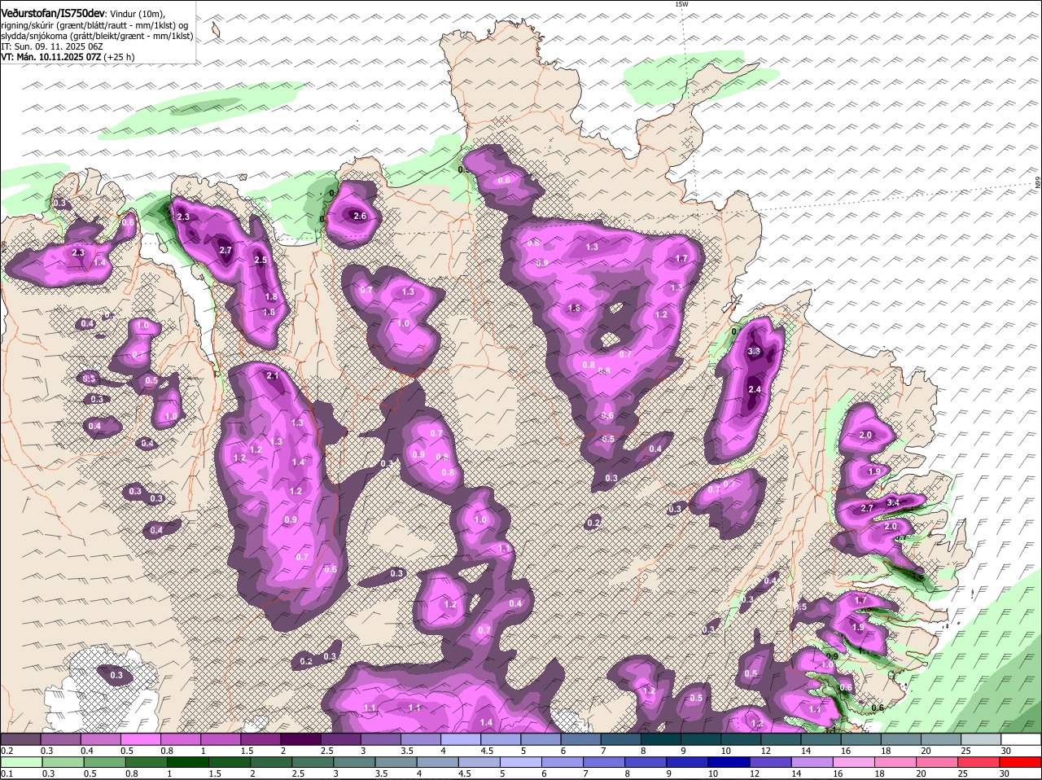This screenshot has width=1042, height=780.
Task: Select red rain swatch between 25 and 30
Action: [980, 762]
